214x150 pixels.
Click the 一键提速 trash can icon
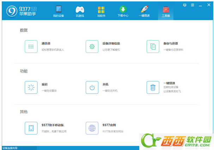(153, 88)
